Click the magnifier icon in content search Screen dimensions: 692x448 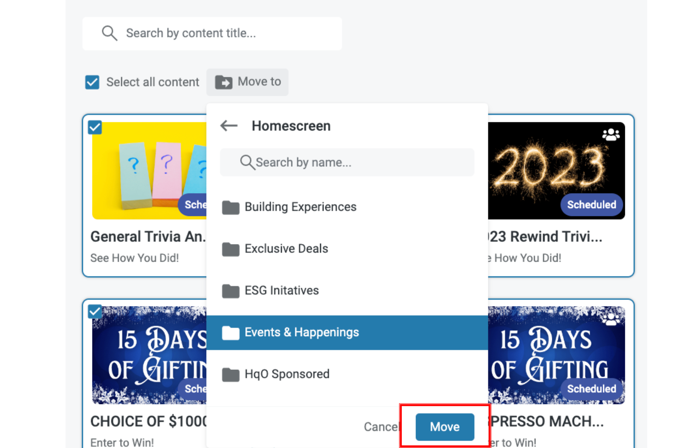point(109,33)
